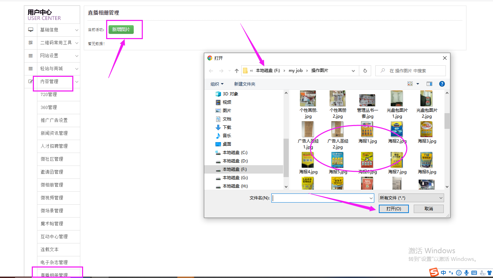The height and width of the screenshot is (278, 493).
Task: Expand the file name combo box arrow
Action: pyautogui.click(x=371, y=198)
